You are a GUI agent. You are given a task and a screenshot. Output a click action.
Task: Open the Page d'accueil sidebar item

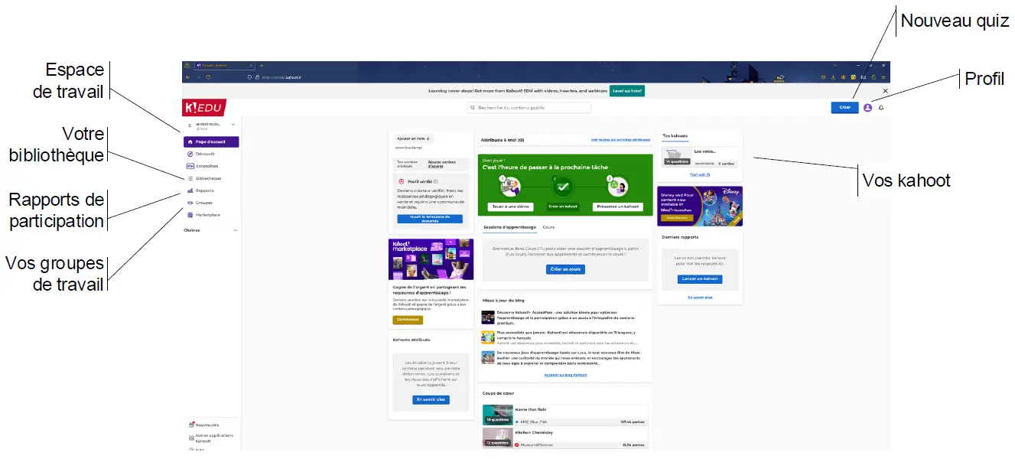pyautogui.click(x=211, y=142)
